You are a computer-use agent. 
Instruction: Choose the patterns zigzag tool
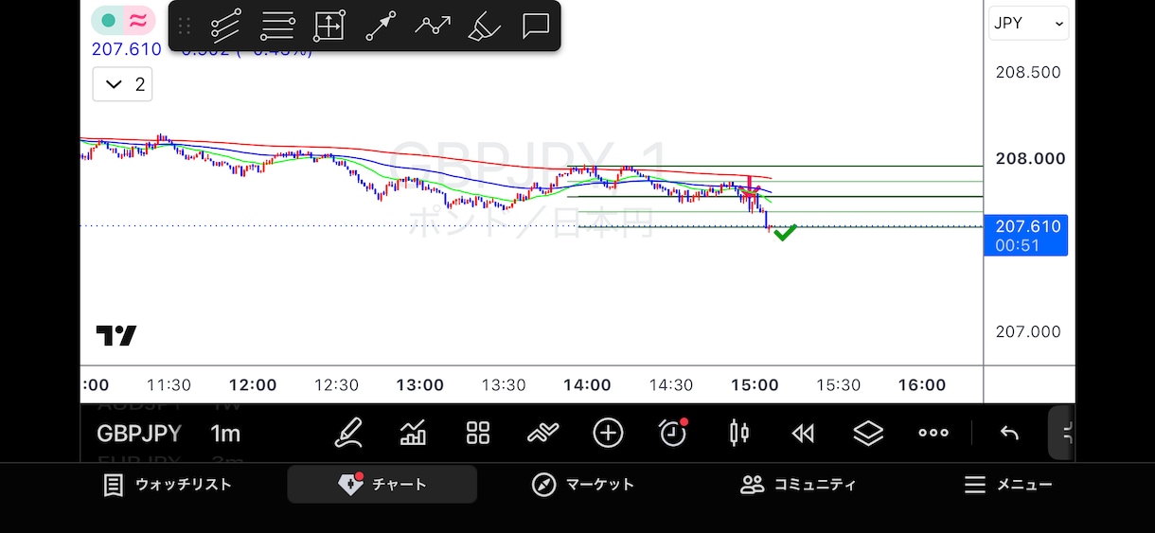[x=433, y=26]
